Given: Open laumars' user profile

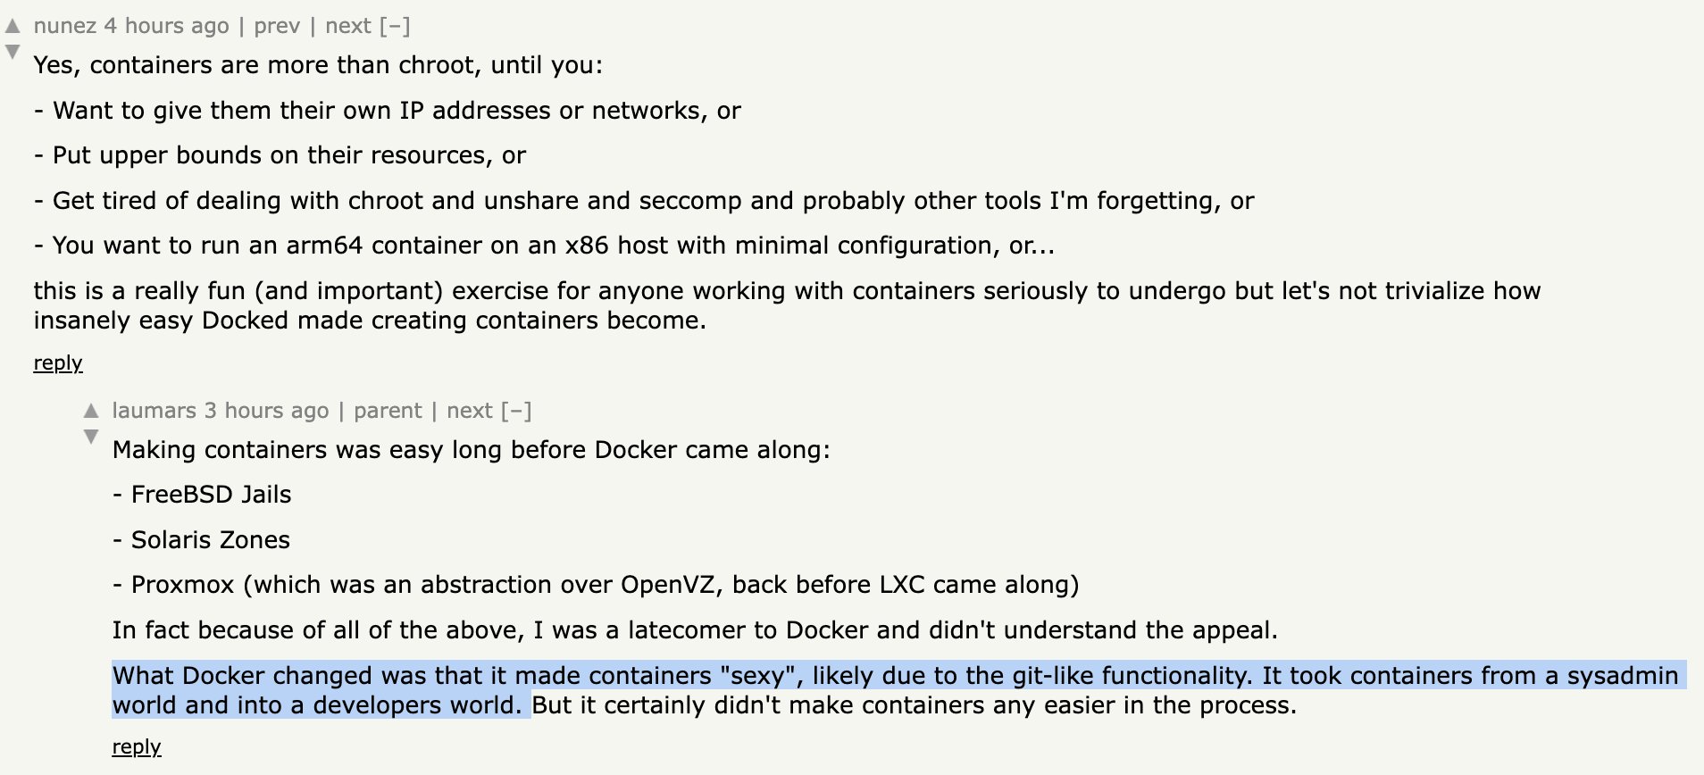Looking at the screenshot, I should pos(155,411).
